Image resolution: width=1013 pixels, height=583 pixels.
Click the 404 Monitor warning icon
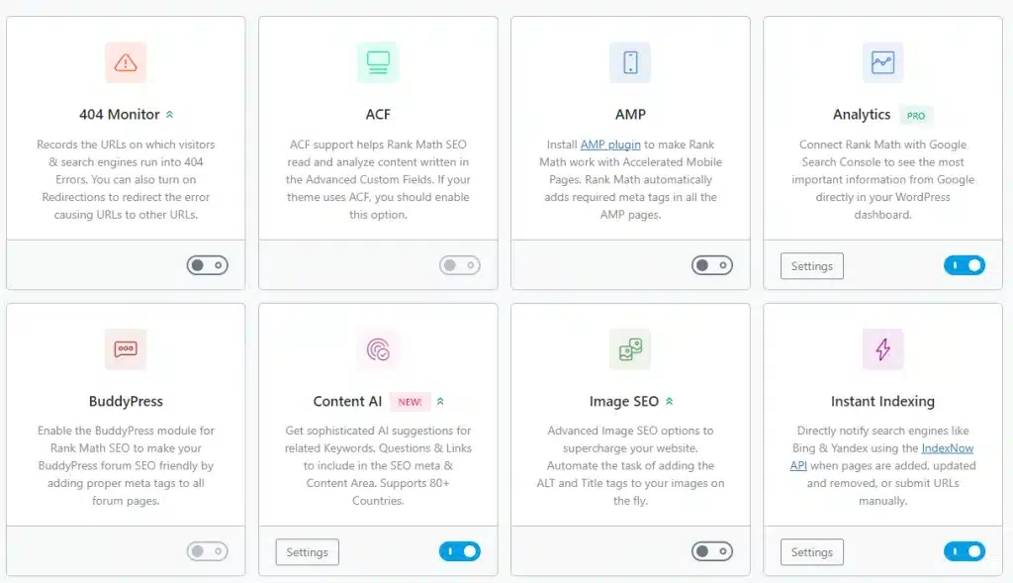point(126,62)
